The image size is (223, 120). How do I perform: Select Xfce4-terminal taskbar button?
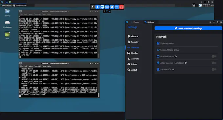(20, 5)
